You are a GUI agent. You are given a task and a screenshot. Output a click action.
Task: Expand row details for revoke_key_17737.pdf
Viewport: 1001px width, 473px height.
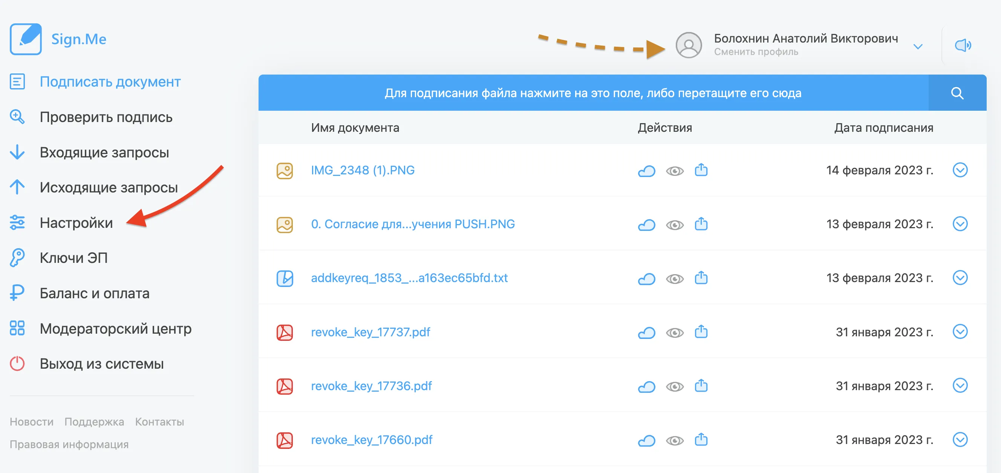click(x=960, y=332)
